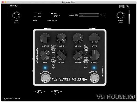138x103 pixels.
Task: Flip the GRUNT mini toggle switch
Action: [86, 49]
